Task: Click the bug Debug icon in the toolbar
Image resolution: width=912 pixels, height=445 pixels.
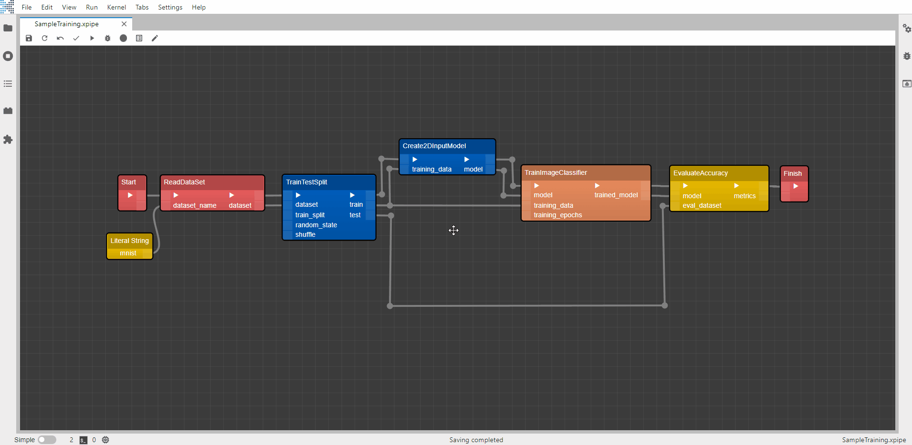Action: (x=107, y=38)
